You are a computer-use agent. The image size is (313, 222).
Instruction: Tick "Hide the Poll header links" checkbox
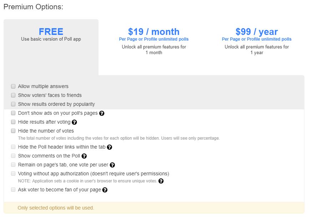point(13,147)
